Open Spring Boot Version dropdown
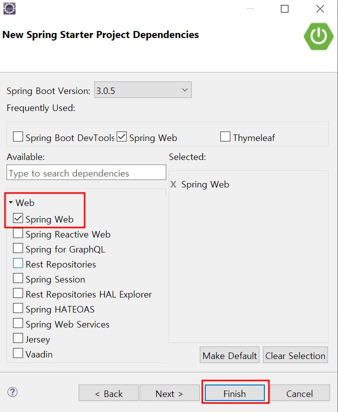 coord(143,90)
